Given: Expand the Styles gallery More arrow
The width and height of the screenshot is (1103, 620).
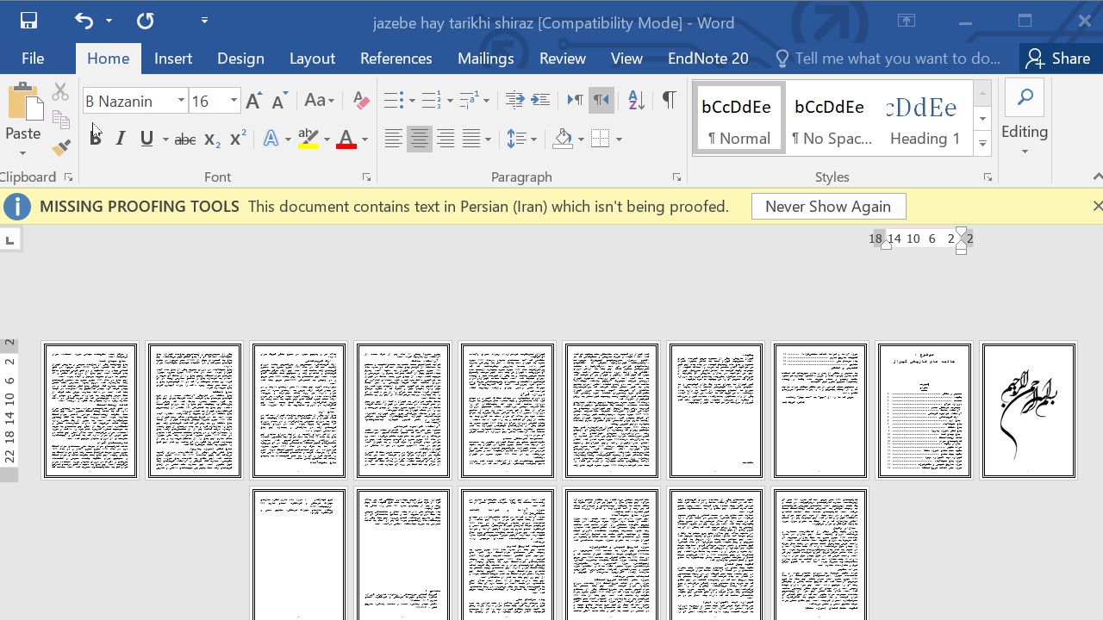Looking at the screenshot, I should click(x=982, y=144).
